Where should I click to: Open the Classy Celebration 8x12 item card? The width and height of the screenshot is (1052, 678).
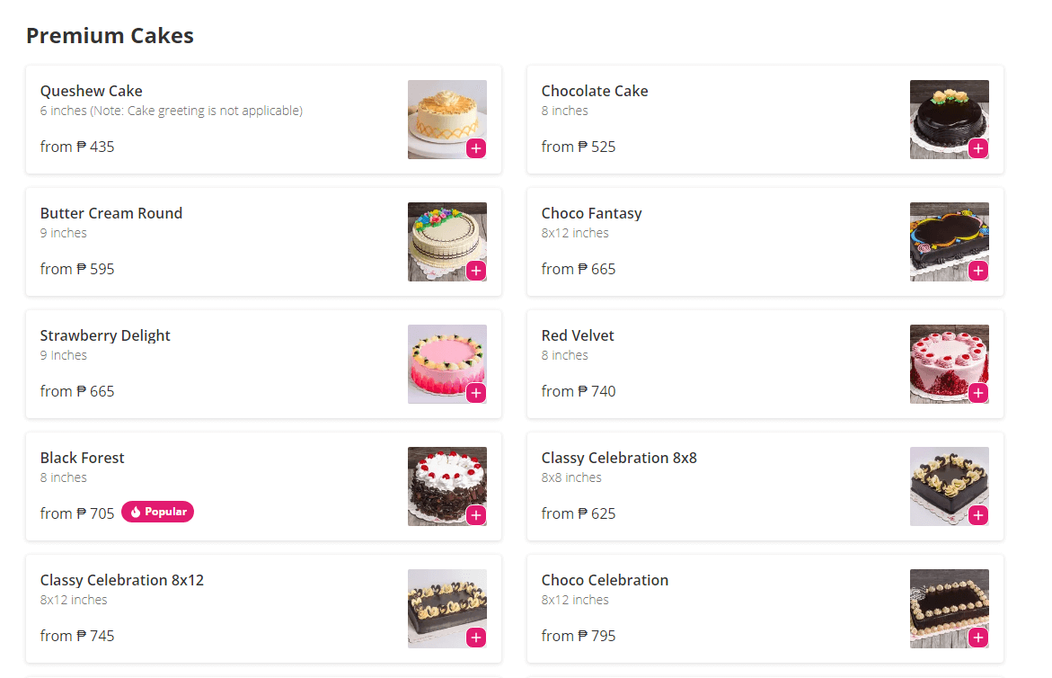pos(262,609)
